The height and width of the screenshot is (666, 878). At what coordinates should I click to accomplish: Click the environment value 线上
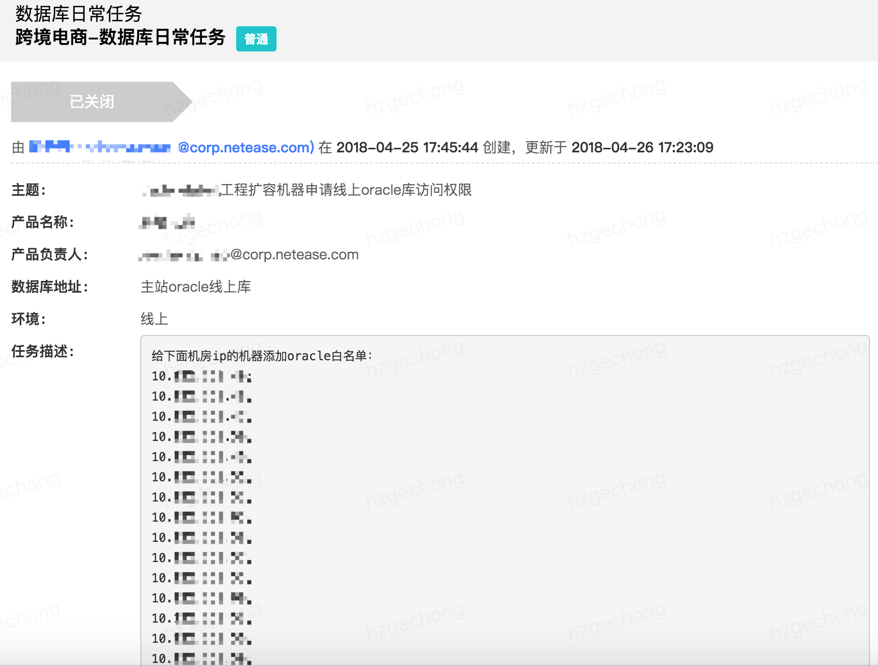154,319
